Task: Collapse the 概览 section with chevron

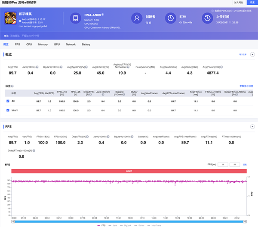Action: pos(253,54)
